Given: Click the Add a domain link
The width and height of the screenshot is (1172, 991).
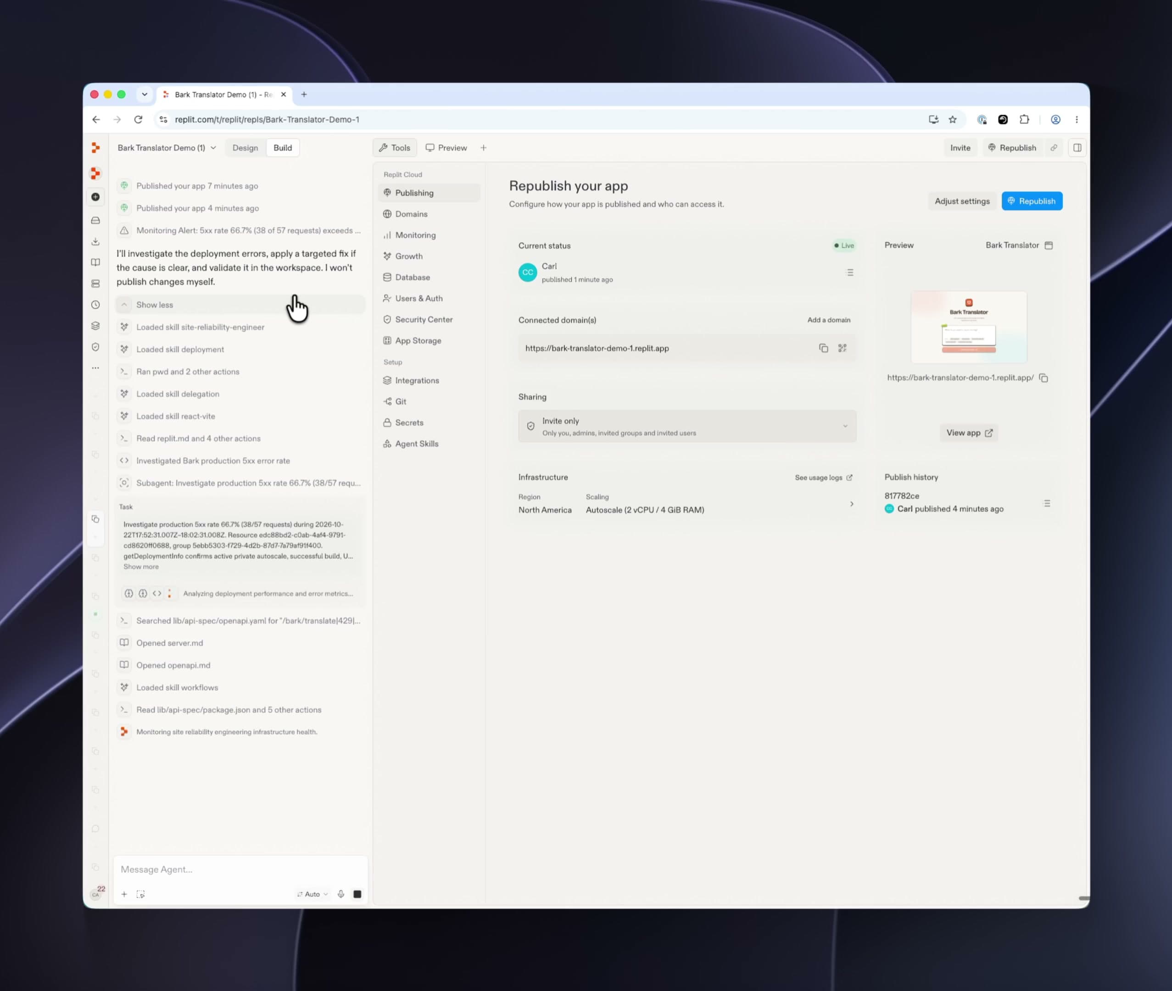Looking at the screenshot, I should (829, 320).
